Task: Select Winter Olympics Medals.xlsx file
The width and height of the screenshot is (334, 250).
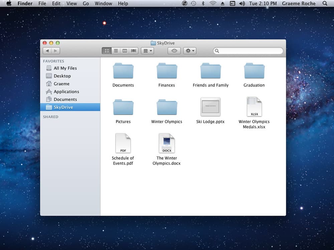Action: tap(254, 107)
